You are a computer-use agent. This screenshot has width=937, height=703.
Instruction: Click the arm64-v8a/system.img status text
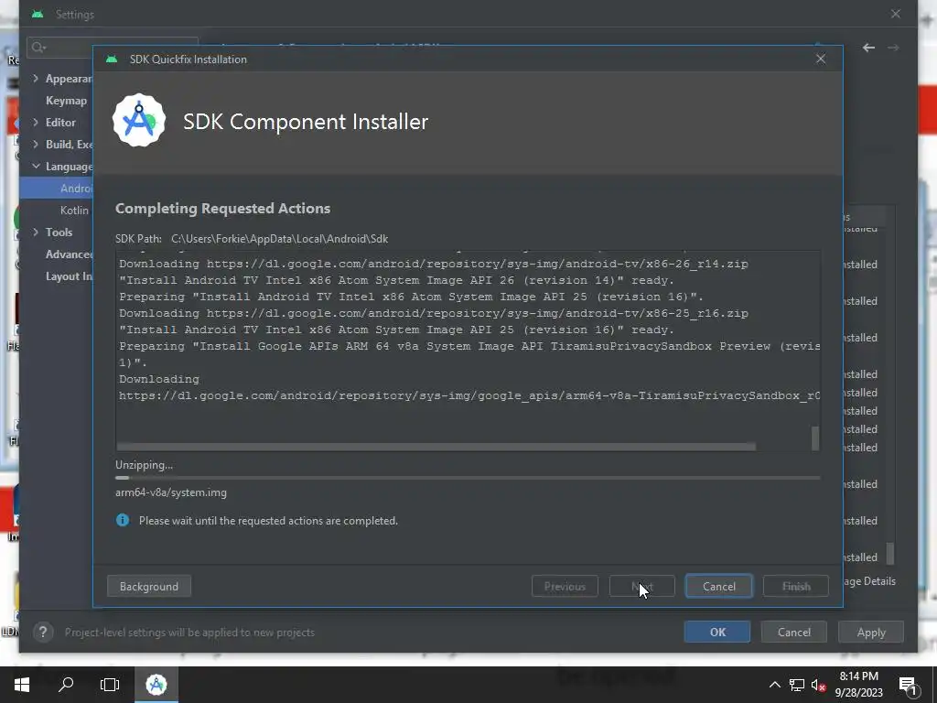[171, 492]
